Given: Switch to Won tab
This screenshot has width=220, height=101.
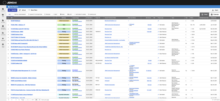Looking at the screenshot, I should click(x=62, y=14).
